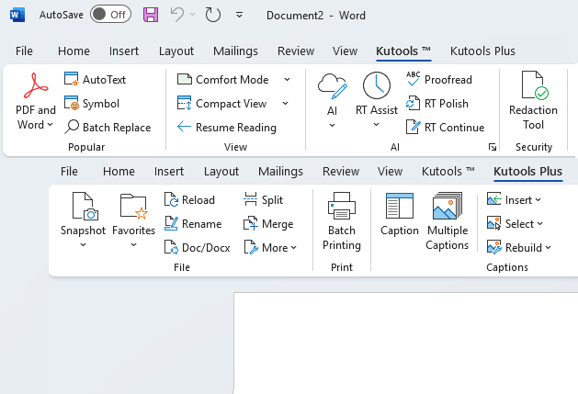Click the Word application icon in title bar
The width and height of the screenshot is (578, 394).
coord(17,15)
